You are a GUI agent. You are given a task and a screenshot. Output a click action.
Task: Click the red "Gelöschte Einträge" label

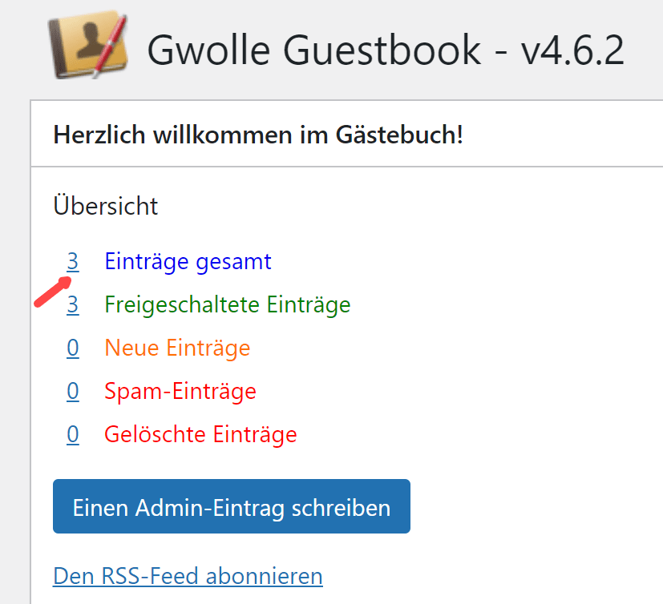tap(200, 435)
